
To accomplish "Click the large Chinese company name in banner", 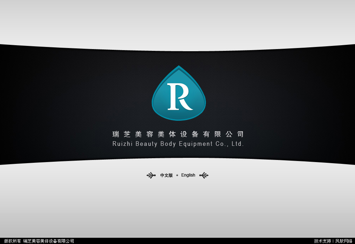I will pyautogui.click(x=178, y=134).
